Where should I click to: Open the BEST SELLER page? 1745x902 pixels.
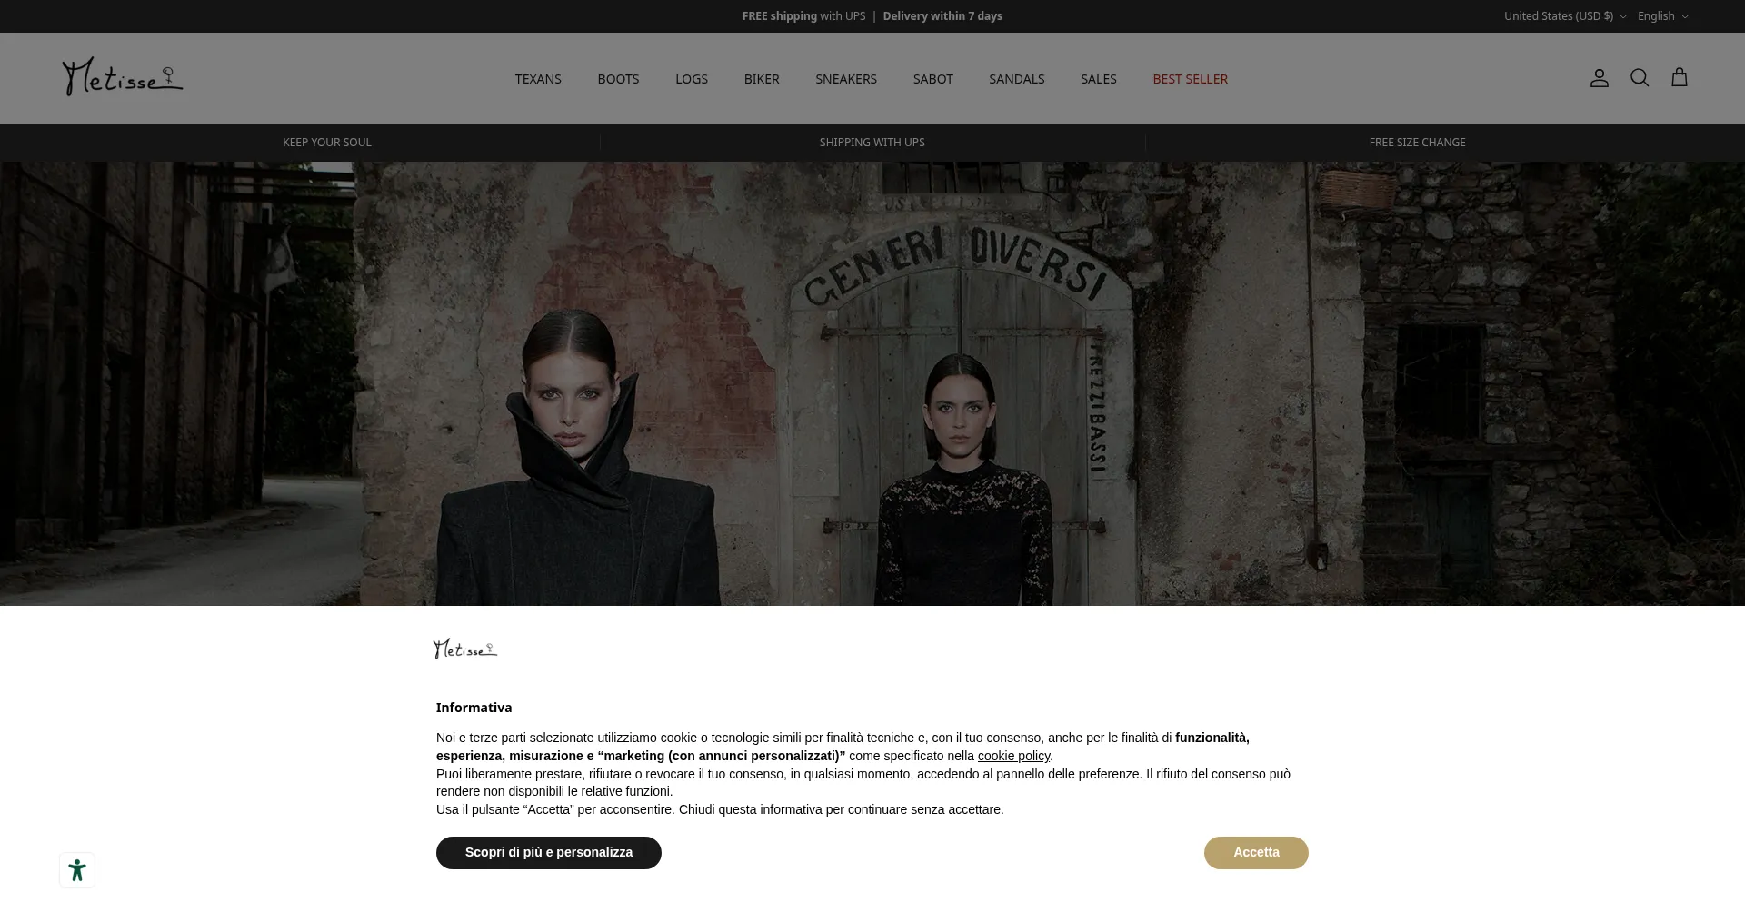pyautogui.click(x=1190, y=79)
